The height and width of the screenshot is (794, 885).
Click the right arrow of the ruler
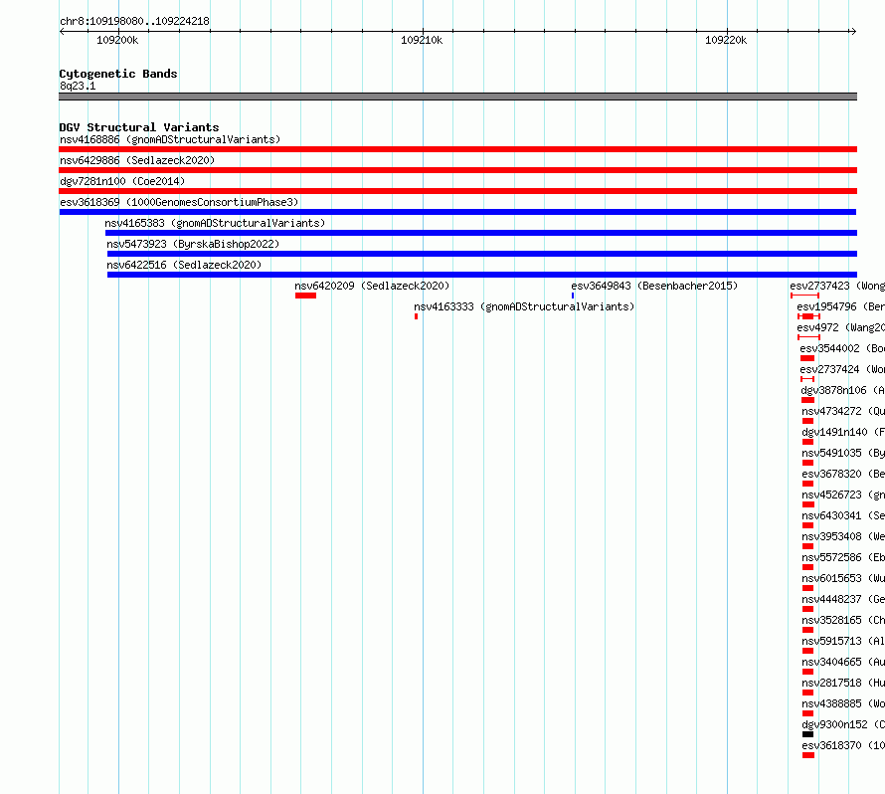pos(853,31)
